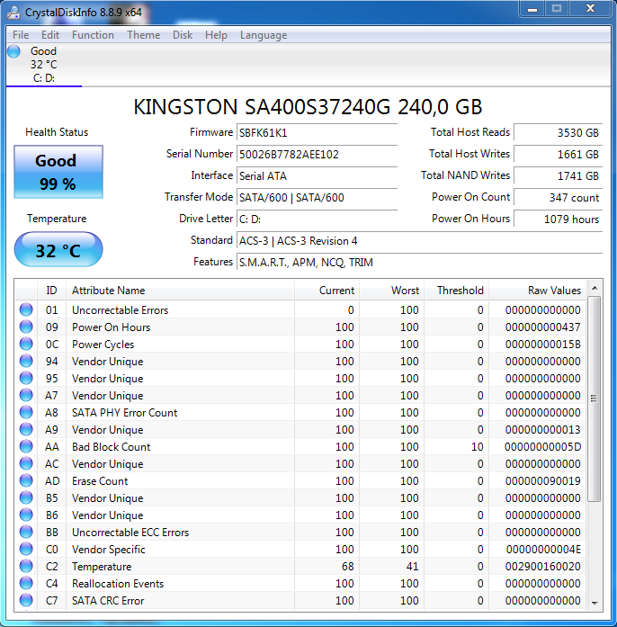Close the CrystalDiskInfo window
The image size is (617, 627).
click(590, 9)
